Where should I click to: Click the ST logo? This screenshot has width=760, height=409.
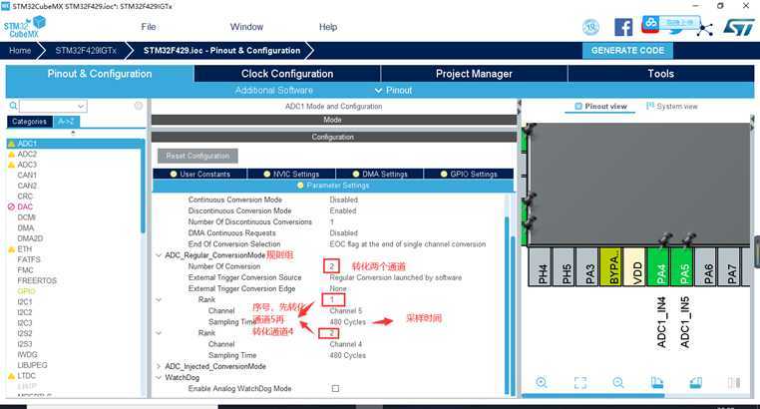pyautogui.click(x=739, y=27)
